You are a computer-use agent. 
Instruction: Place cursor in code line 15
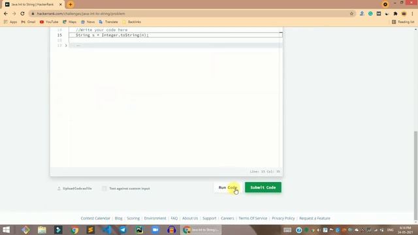click(x=176, y=35)
